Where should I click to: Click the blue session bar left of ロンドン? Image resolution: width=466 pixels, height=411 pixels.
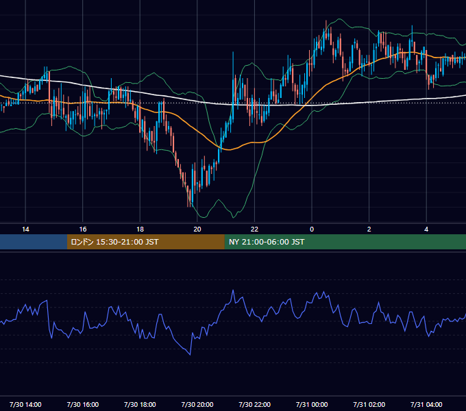point(34,242)
